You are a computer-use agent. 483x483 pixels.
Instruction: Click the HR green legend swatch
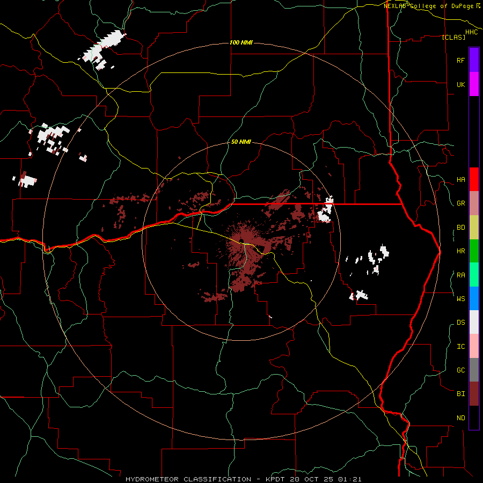pos(474,251)
